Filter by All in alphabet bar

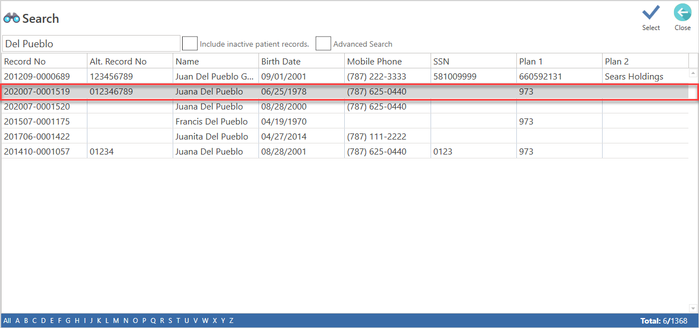(x=7, y=321)
